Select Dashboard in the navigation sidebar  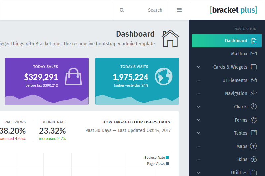click(x=236, y=41)
